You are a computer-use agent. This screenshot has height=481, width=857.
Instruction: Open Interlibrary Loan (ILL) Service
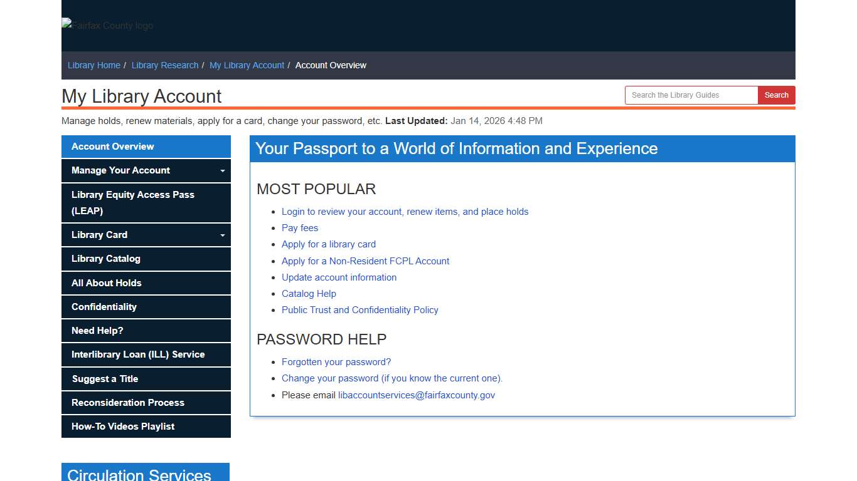click(138, 354)
